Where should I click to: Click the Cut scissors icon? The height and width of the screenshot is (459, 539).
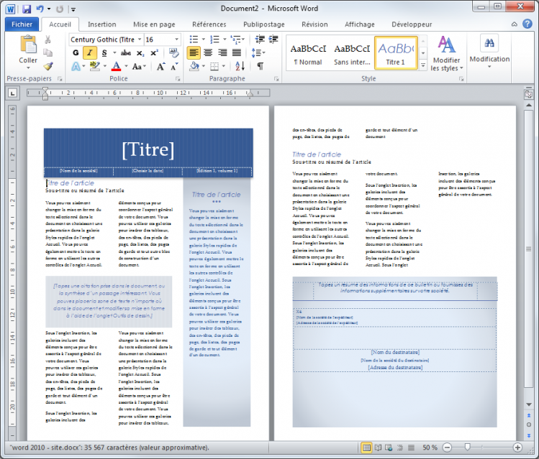tap(48, 40)
